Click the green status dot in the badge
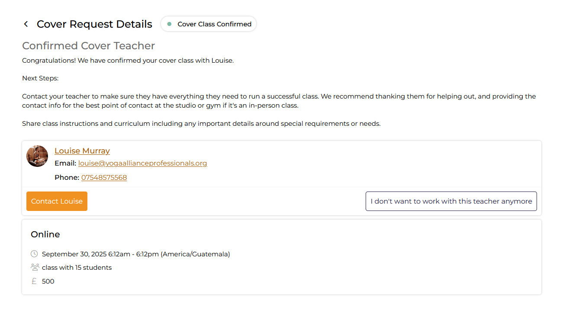This screenshot has width=582, height=316. [169, 24]
